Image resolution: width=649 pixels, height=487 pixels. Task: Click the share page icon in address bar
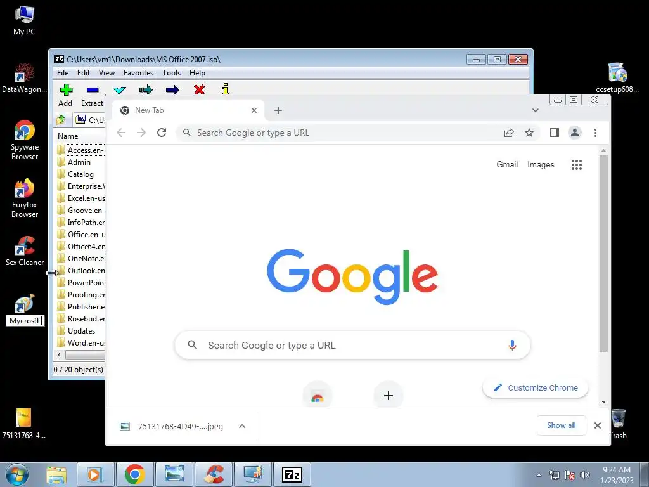coord(509,133)
